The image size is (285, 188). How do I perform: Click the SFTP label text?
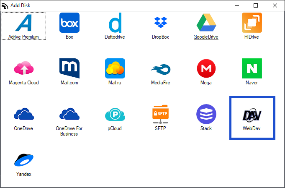[x=160, y=128]
